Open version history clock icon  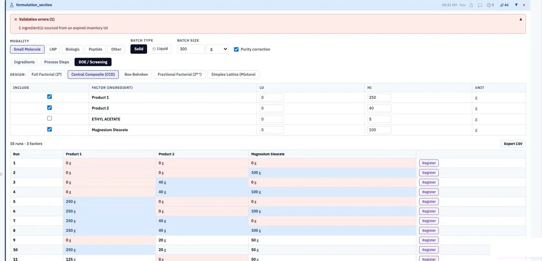coord(490,5)
